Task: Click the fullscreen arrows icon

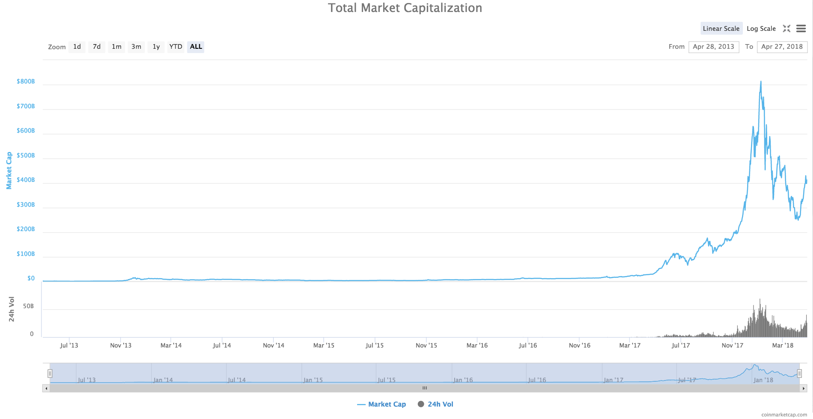Action: coord(786,28)
